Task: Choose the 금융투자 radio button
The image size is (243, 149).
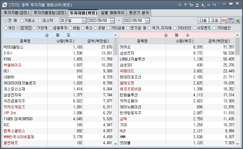Action: (x=51, y=28)
